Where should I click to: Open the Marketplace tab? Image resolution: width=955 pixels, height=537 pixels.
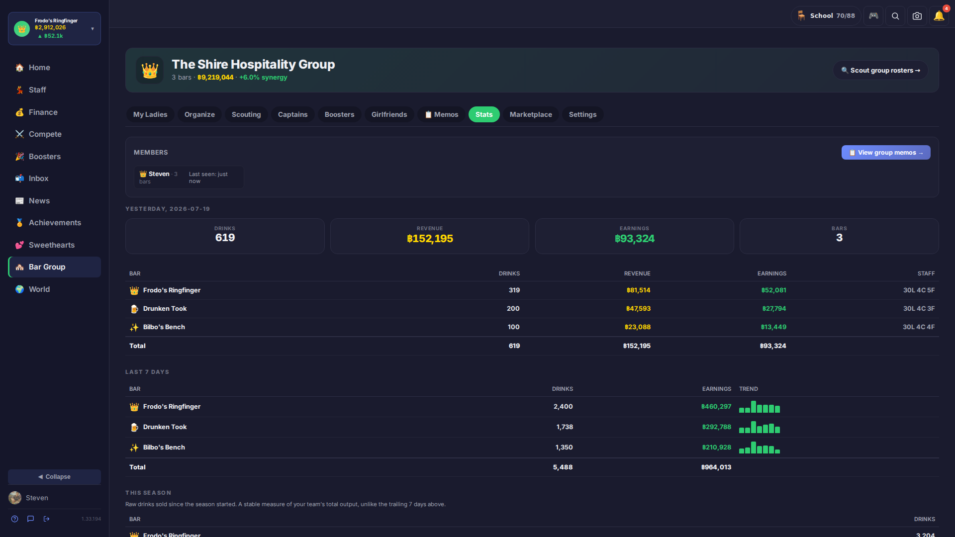pyautogui.click(x=531, y=114)
